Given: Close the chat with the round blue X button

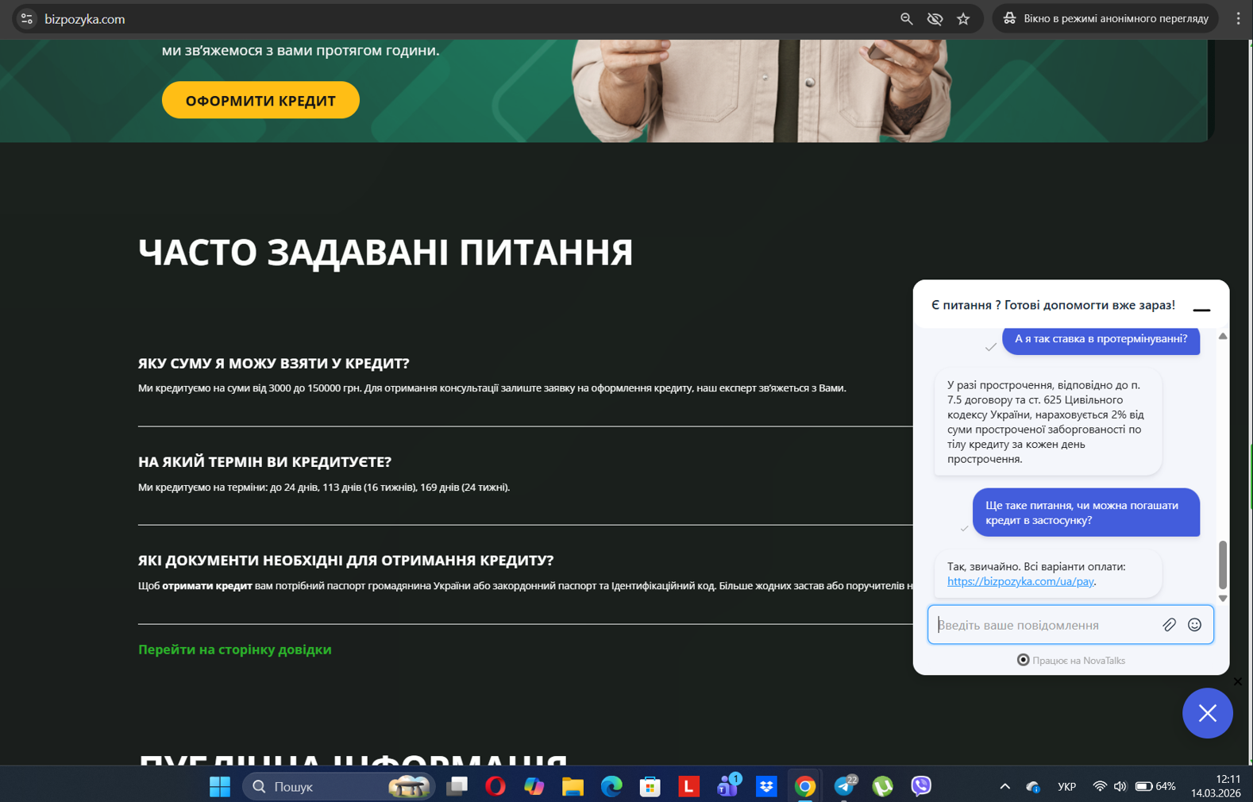Looking at the screenshot, I should point(1207,713).
